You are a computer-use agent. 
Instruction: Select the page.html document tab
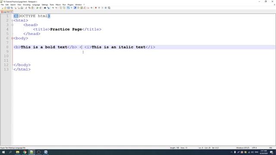click(x=6, y=12)
